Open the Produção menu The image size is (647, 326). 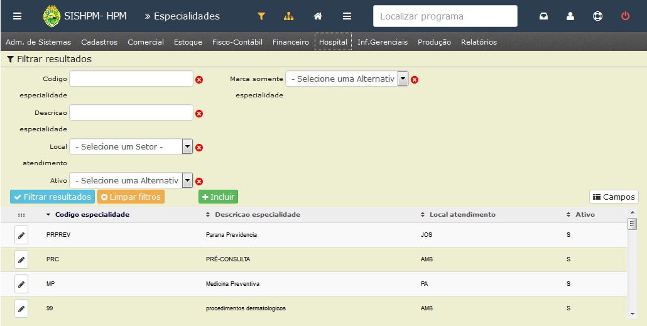pos(434,42)
